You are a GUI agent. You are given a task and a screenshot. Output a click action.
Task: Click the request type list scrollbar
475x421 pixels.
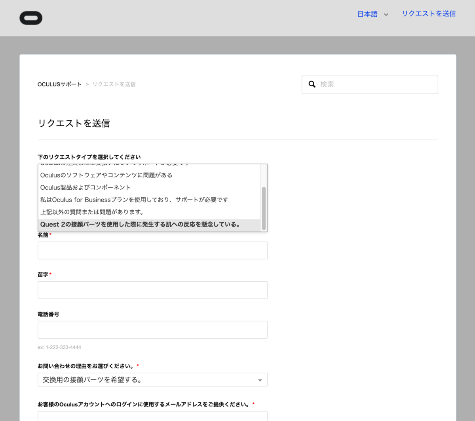click(264, 208)
